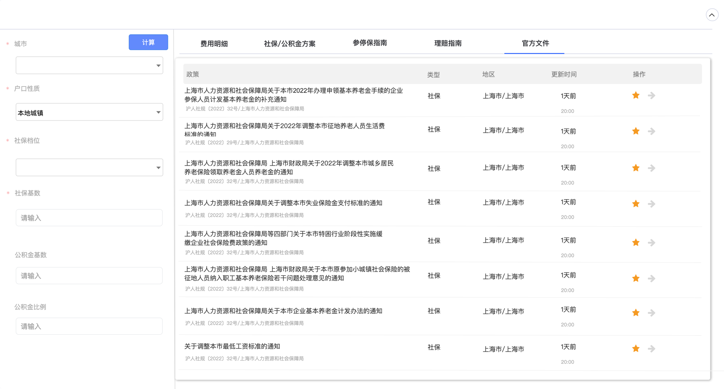
Task: Open the 失业保险金 policy with its arrow icon
Action: [651, 204]
